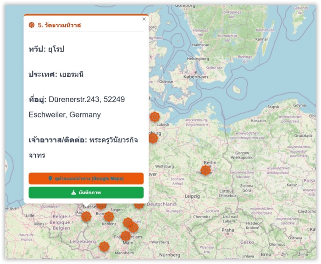The image size is (321, 264).
Task: Click the Koszalin label on the map
Action: tap(258, 120)
